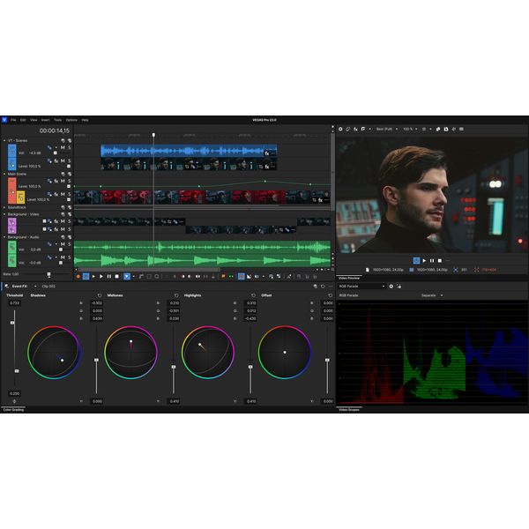This screenshot has height=529, width=529.
Task: Copy snapshot to clipboard in preview
Action: coord(438,130)
